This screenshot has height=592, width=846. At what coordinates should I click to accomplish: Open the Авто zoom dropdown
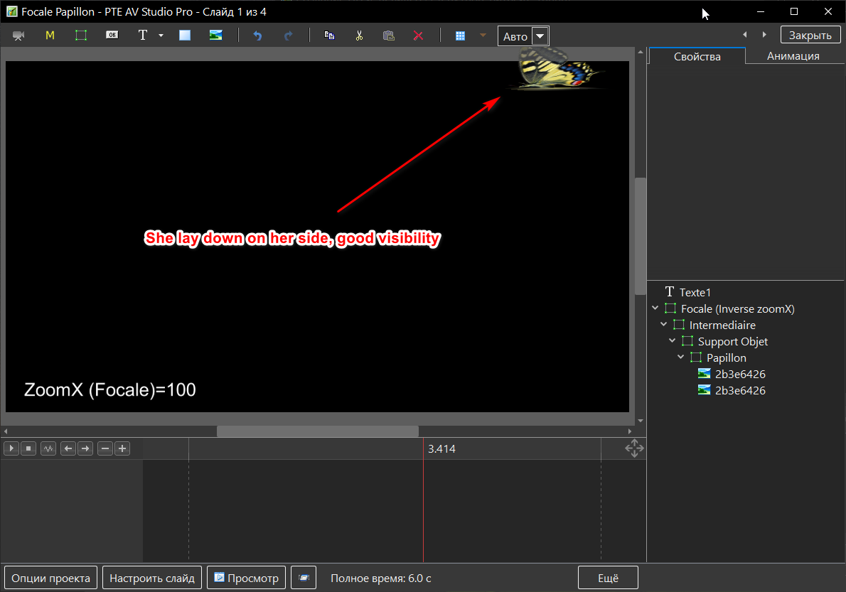[x=540, y=36]
